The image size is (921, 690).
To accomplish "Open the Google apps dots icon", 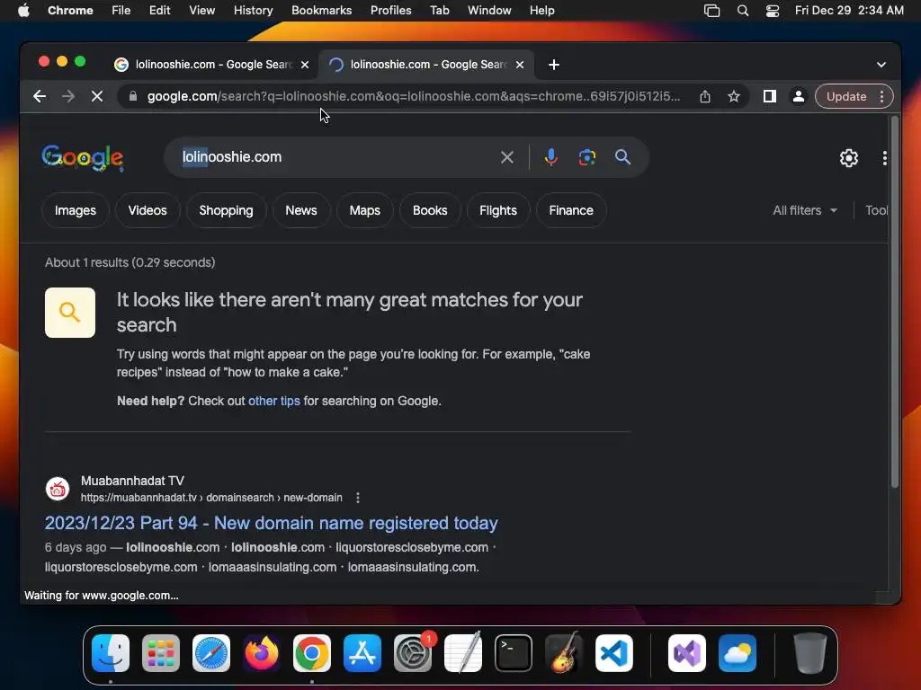I will point(885,158).
